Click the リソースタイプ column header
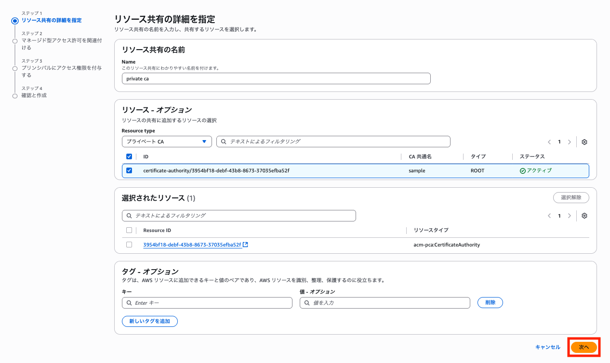The height and width of the screenshot is (363, 610). [431, 230]
